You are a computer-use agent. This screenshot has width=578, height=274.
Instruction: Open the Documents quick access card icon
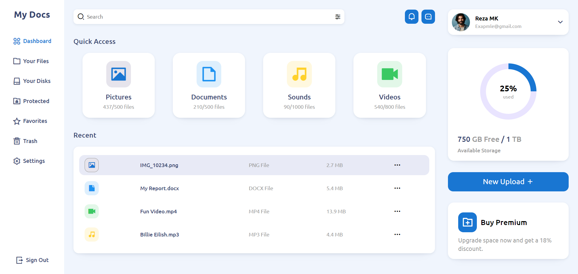209,74
